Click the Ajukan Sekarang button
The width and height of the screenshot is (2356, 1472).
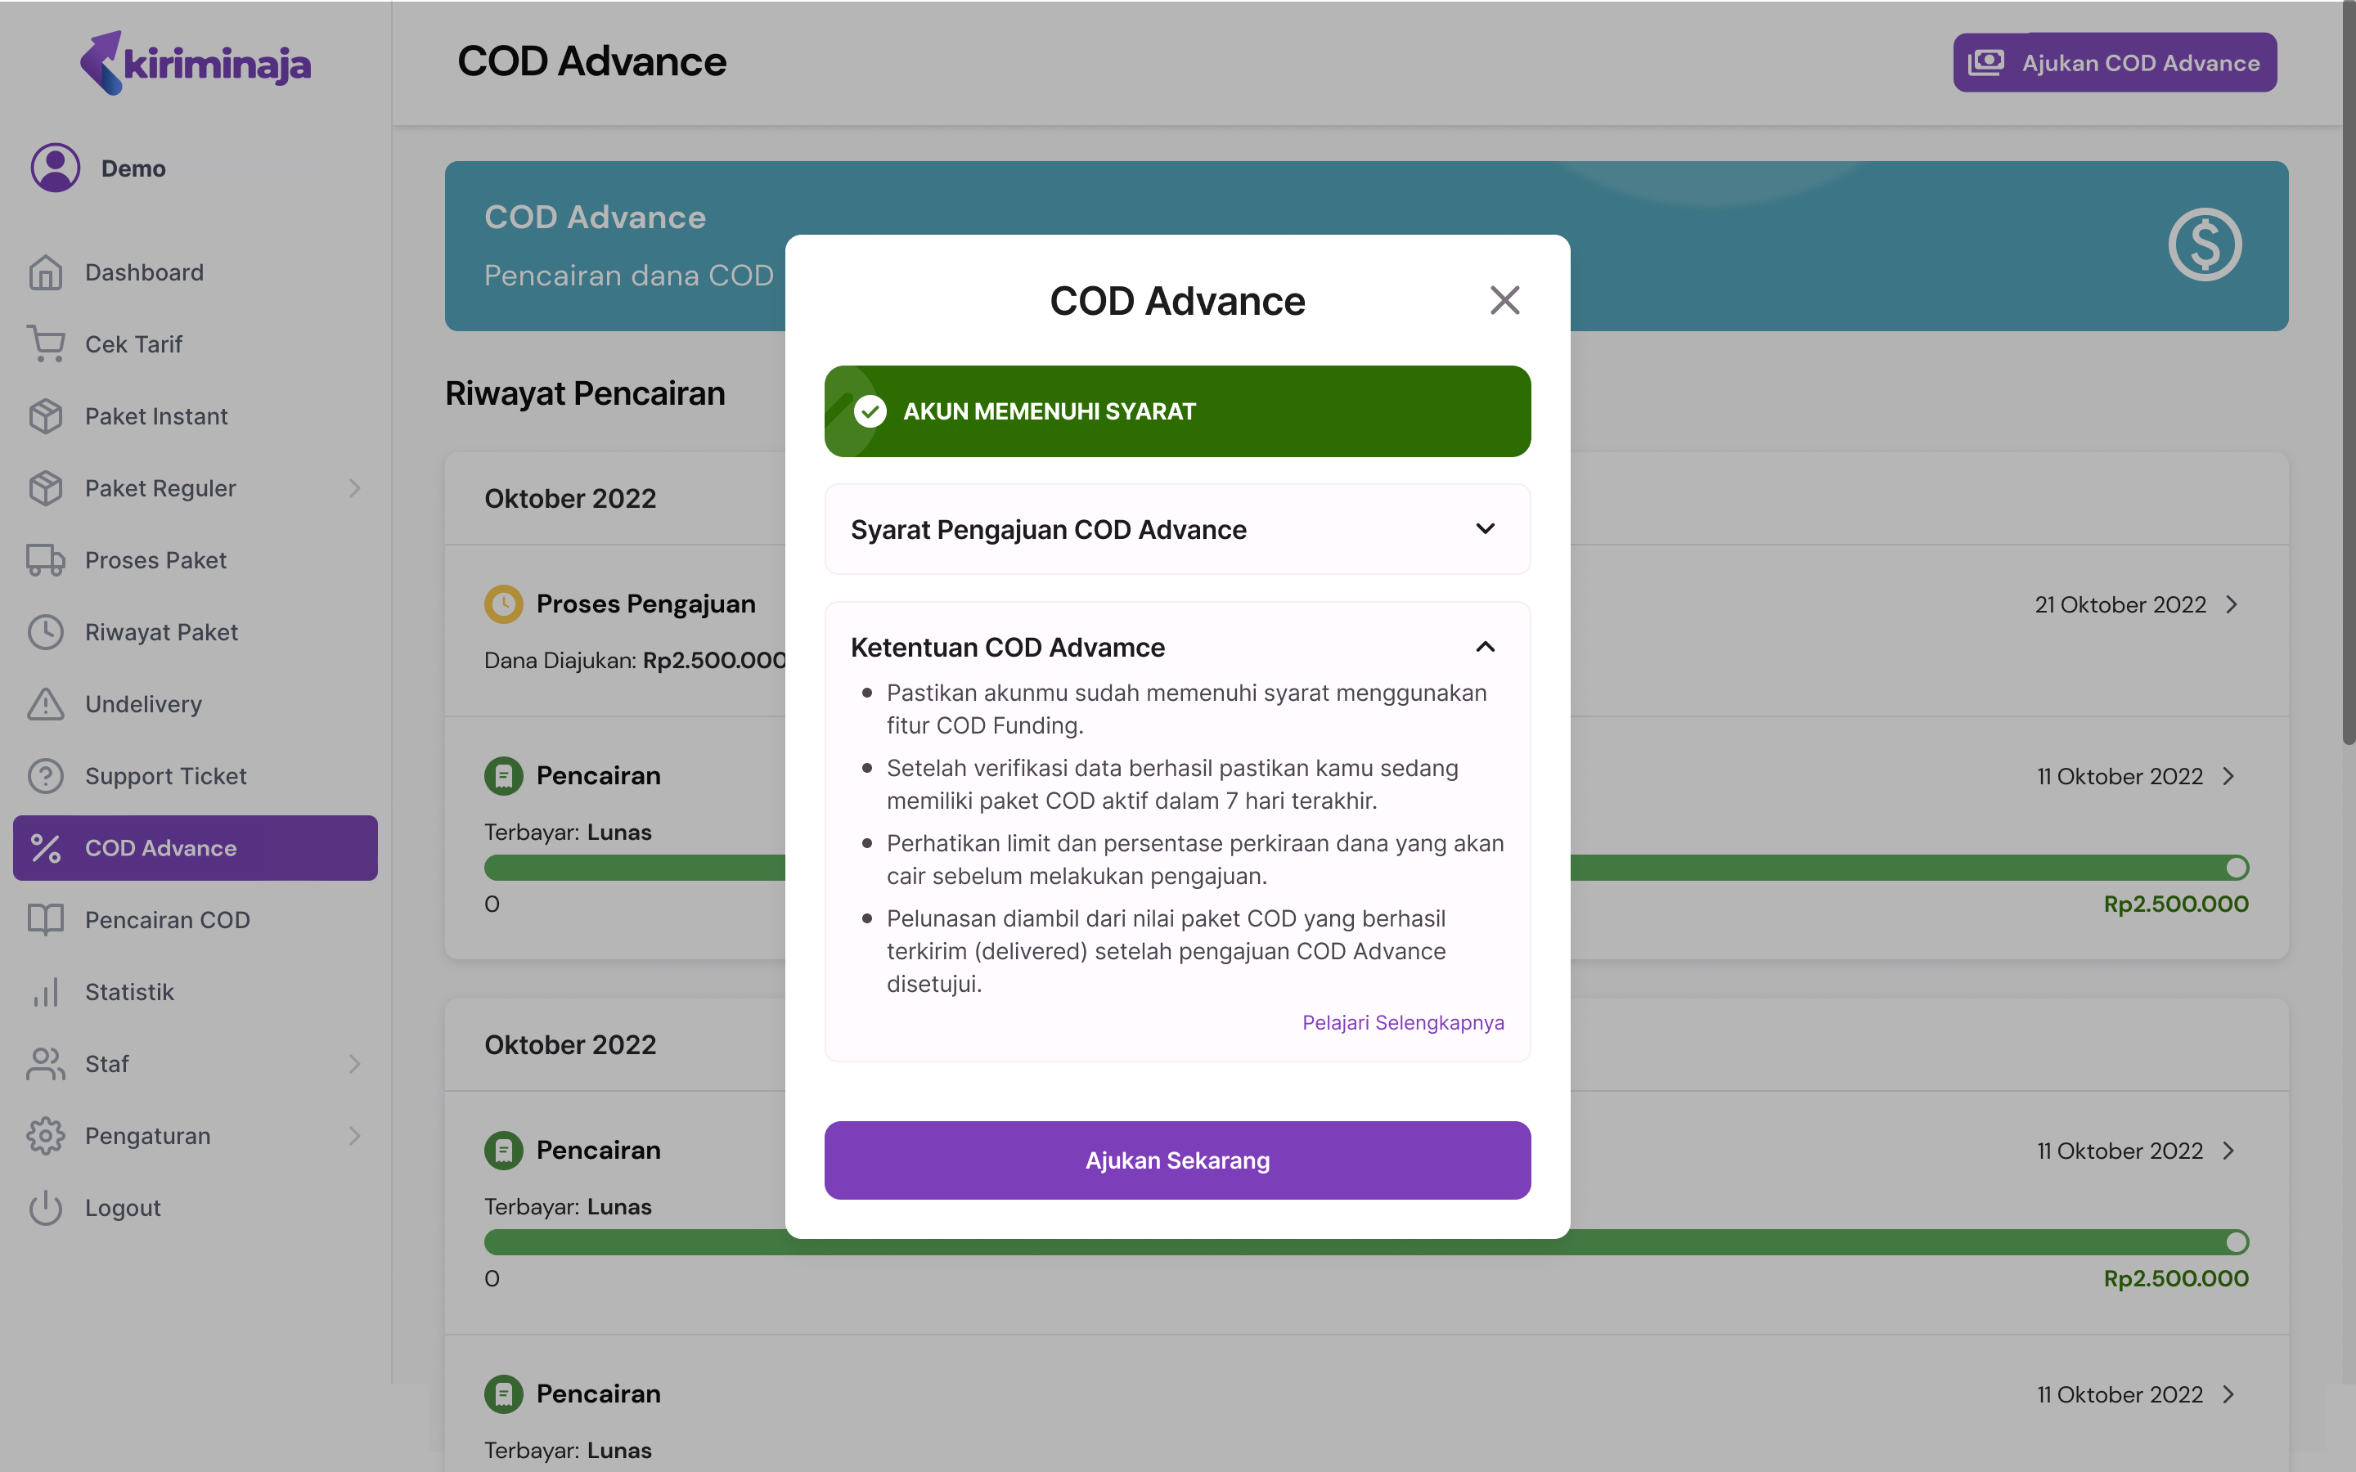point(1177,1160)
